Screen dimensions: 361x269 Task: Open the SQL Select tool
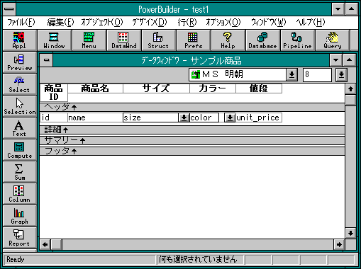pos(20,84)
